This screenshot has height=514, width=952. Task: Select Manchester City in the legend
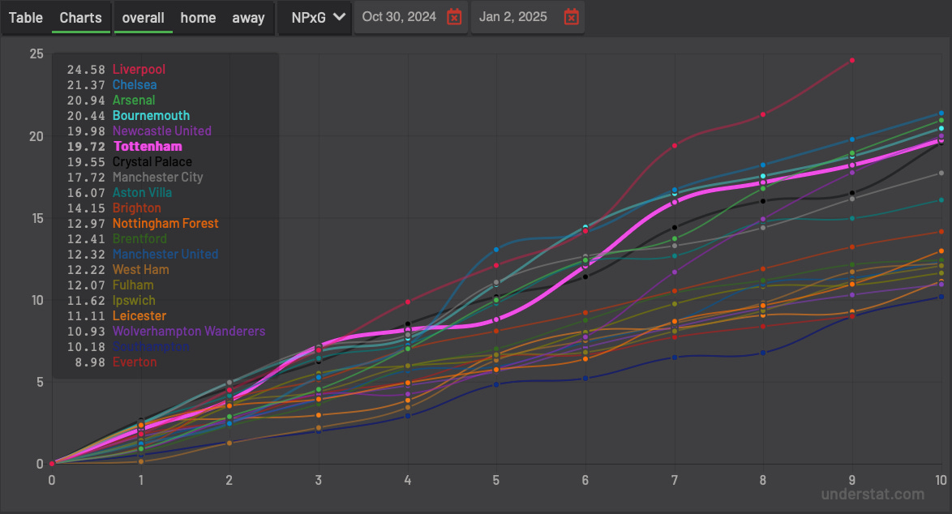158,178
